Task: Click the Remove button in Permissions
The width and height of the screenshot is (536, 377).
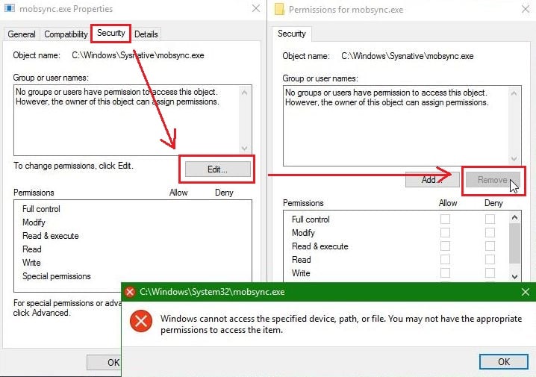Action: click(x=492, y=180)
